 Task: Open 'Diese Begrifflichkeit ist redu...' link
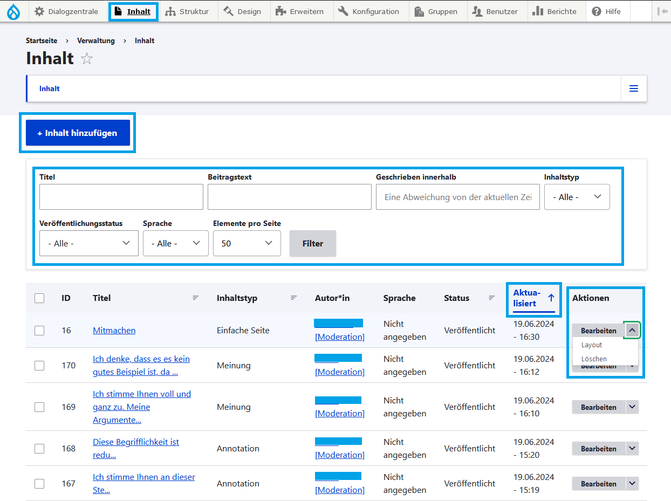coord(136,449)
